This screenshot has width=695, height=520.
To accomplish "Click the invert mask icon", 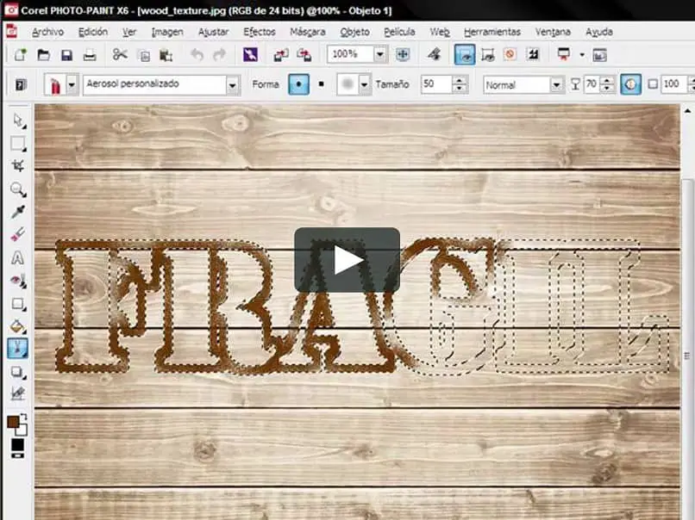I will pyautogui.click(x=533, y=54).
